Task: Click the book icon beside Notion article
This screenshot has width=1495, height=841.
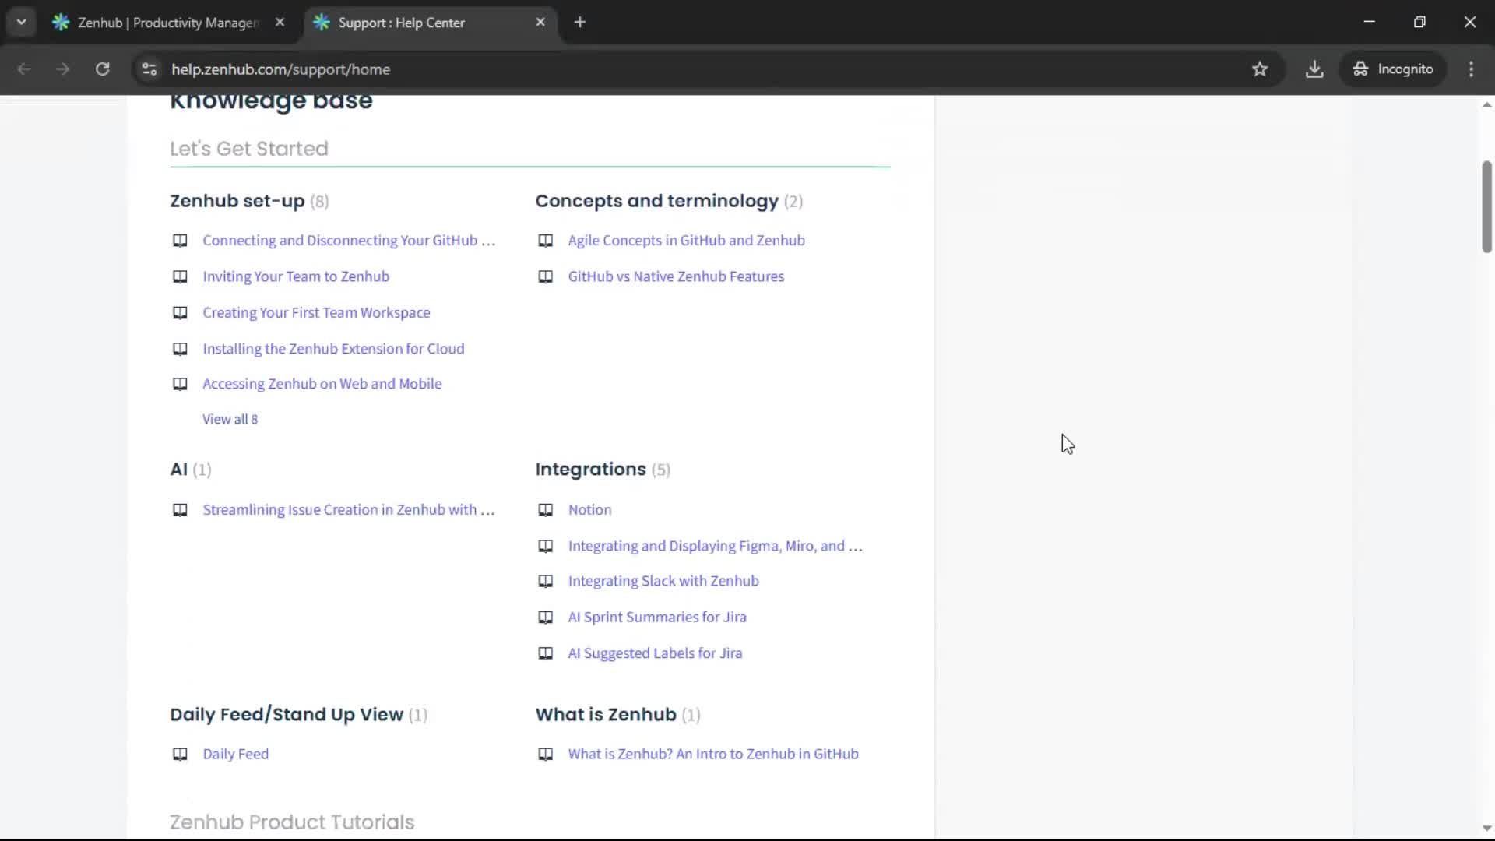Action: tap(545, 510)
